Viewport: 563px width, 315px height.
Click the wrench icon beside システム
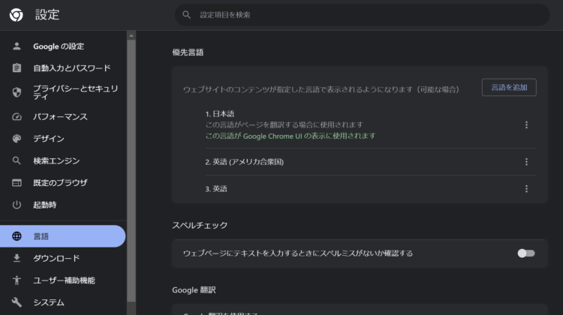coord(17,302)
